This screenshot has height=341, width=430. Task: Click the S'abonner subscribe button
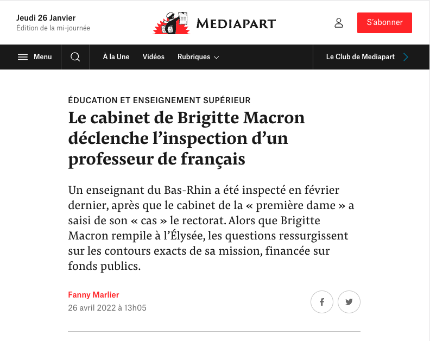pos(384,22)
